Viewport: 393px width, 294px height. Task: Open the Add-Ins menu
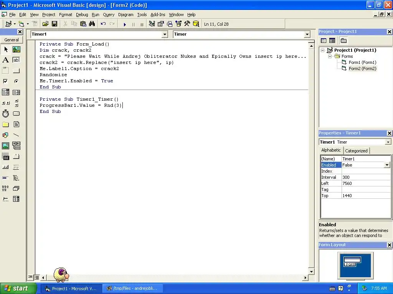(158, 15)
